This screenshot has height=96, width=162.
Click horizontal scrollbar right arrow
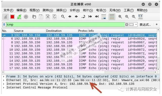tap(155, 72)
